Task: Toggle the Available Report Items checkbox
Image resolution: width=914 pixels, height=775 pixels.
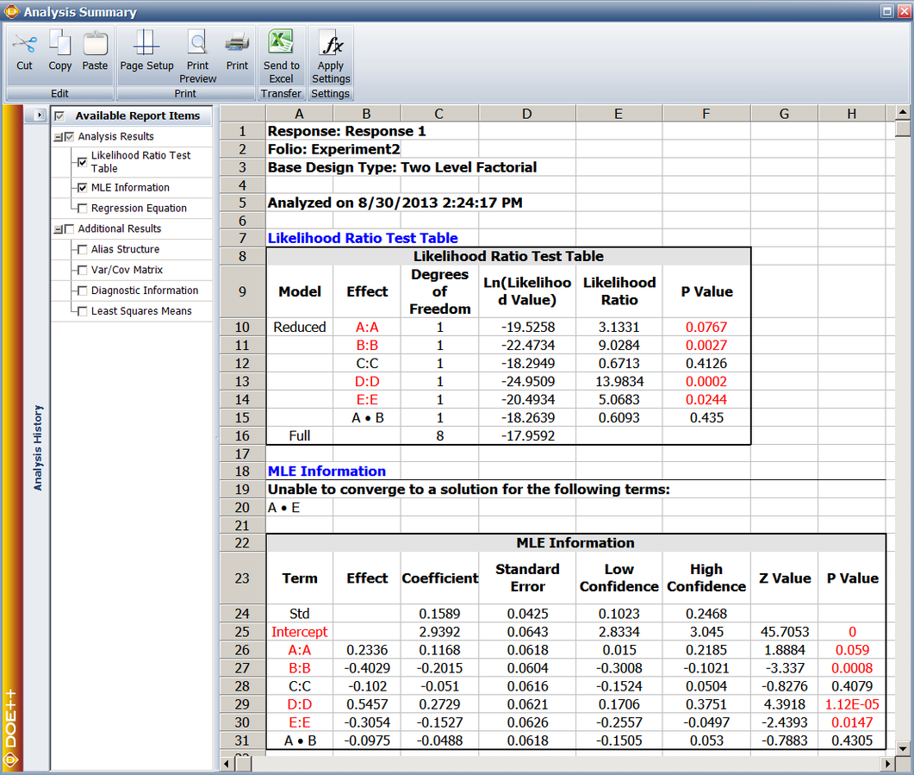Action: (x=59, y=116)
